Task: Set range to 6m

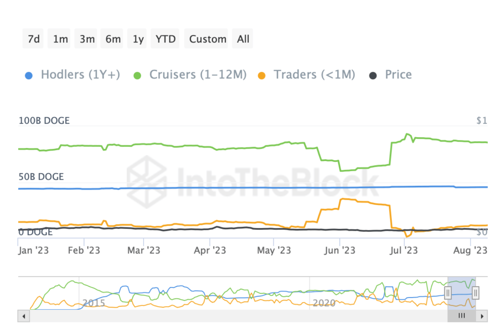Action: (113, 39)
